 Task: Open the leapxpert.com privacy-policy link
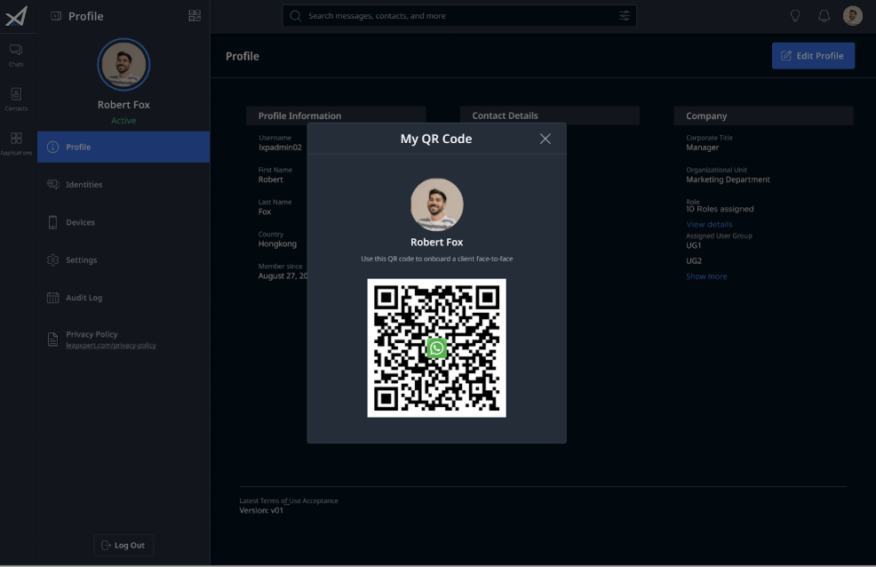click(111, 345)
